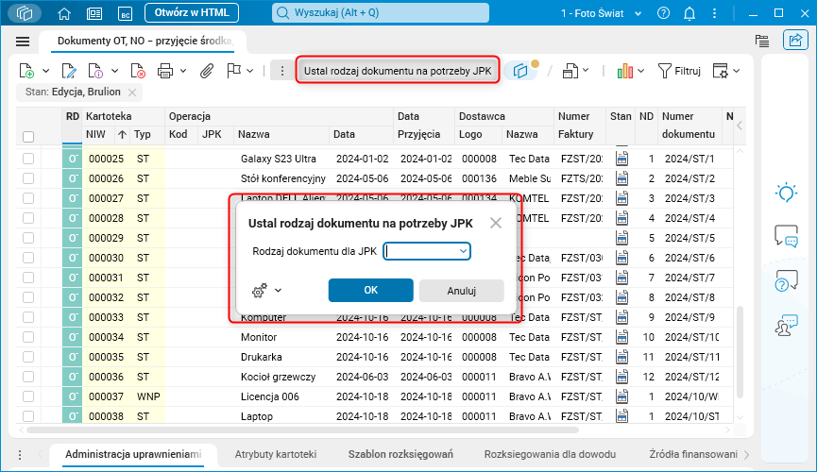This screenshot has height=472, width=817.
Task: Click Anuluj in the JPK dialog
Action: click(462, 291)
